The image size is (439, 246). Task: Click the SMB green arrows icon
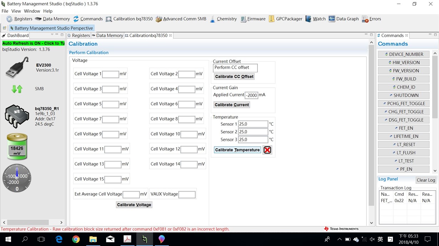(17, 89)
